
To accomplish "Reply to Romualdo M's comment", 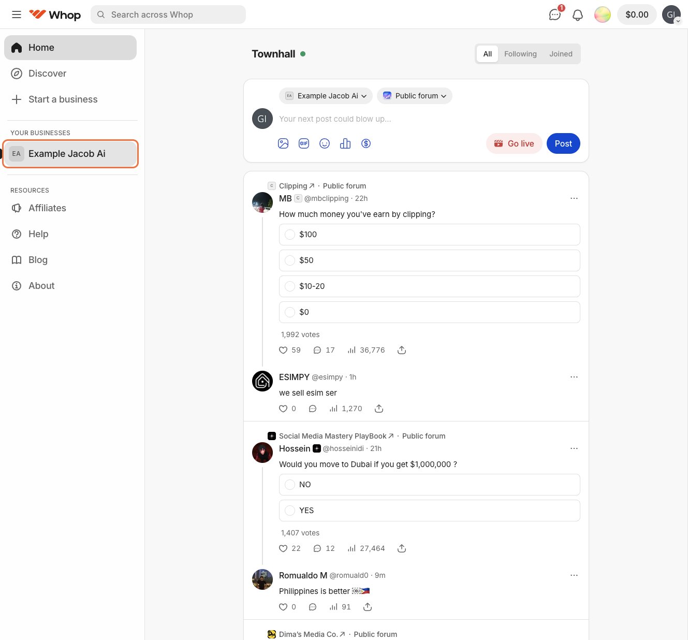I will [313, 607].
